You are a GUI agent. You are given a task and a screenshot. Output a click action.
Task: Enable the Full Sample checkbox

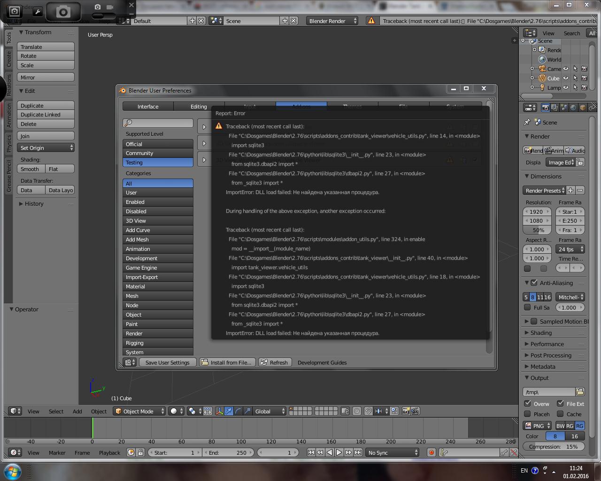[527, 307]
